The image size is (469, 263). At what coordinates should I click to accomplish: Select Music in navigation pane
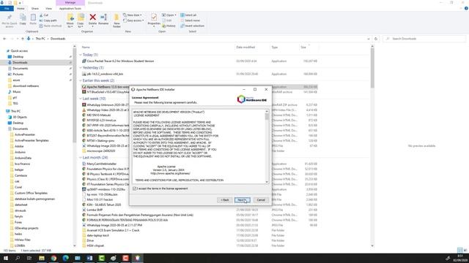coord(17,92)
